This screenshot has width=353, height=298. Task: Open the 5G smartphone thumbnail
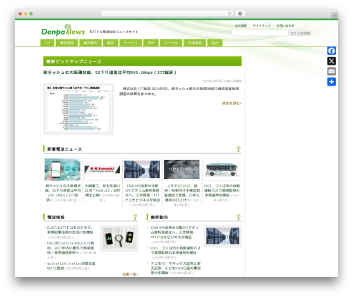pos(63,169)
